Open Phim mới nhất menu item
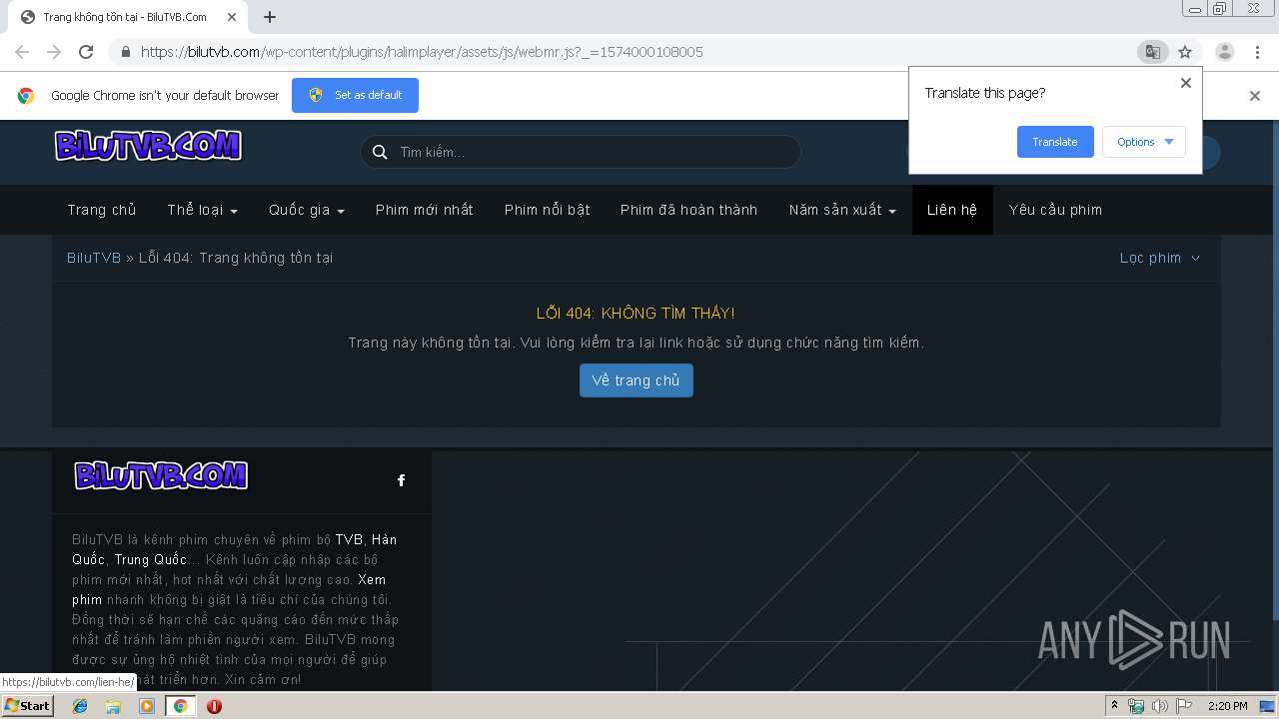The image size is (1279, 719). pyautogui.click(x=425, y=210)
